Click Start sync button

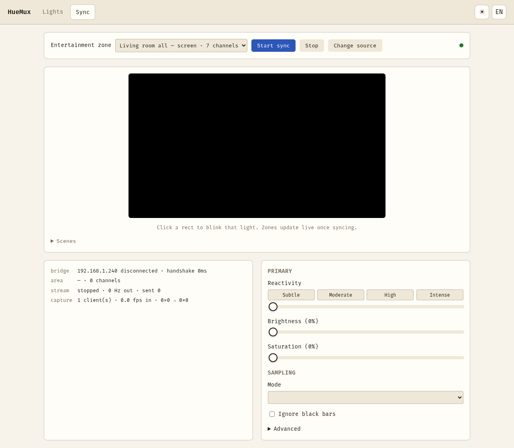[273, 45]
